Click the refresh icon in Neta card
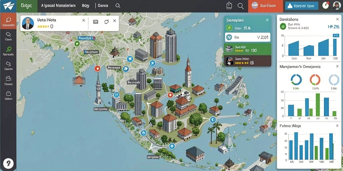The image size is (343, 171). (x=107, y=22)
